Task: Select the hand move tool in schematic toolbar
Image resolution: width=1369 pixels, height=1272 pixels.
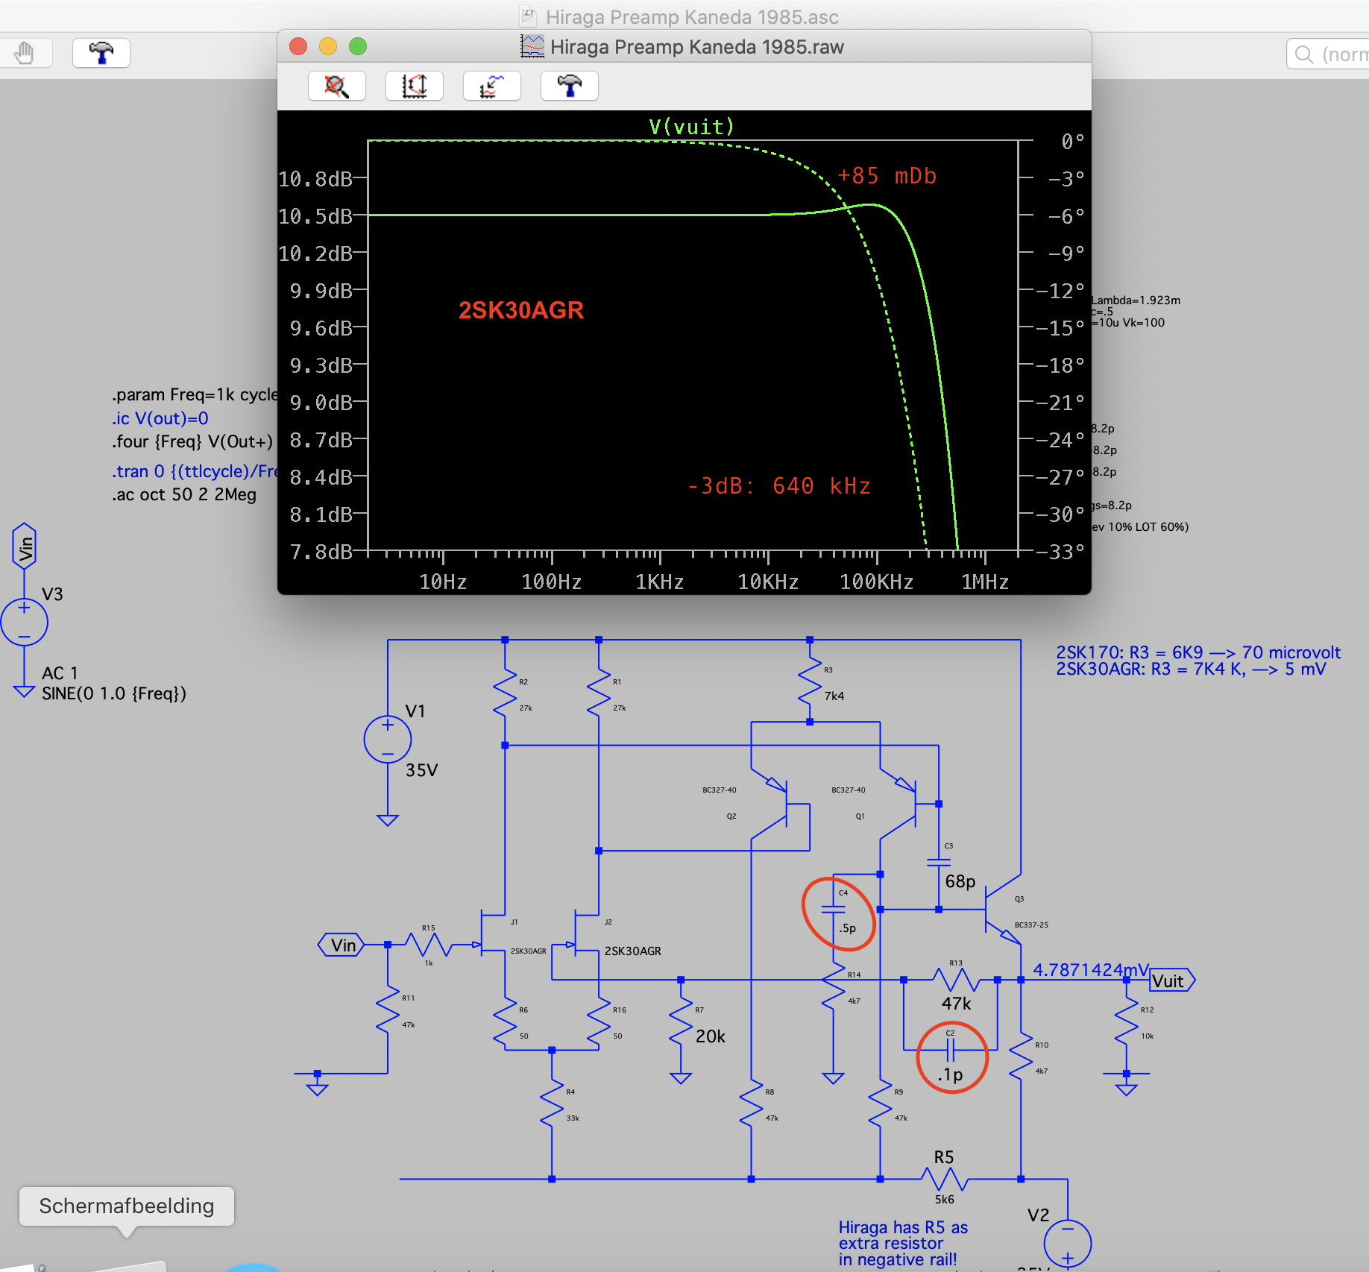Action: click(24, 53)
